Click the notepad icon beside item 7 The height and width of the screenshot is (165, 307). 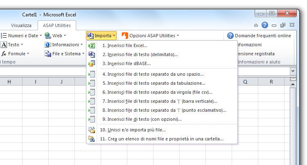(x=92, y=101)
